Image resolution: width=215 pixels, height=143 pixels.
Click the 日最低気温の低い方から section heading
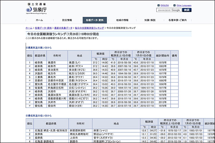click(x=39, y=116)
